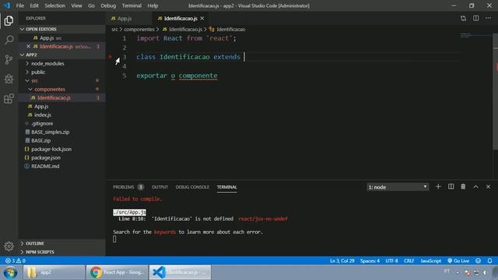Change file encoding UTF-8 in status bar

(x=391, y=261)
